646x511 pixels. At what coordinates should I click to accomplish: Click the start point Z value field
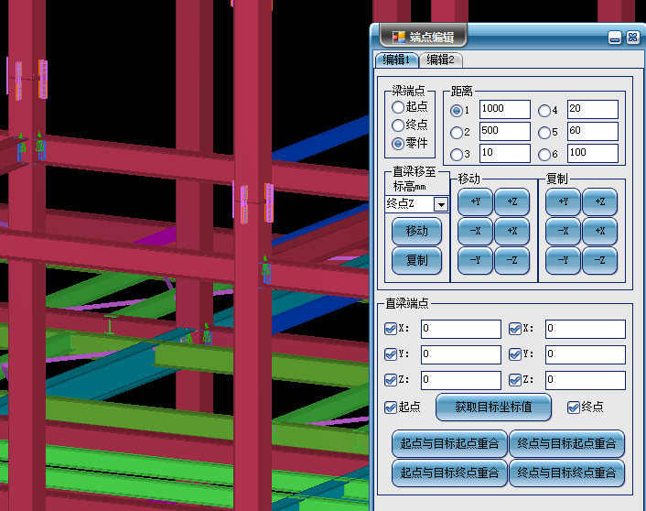coord(461,380)
